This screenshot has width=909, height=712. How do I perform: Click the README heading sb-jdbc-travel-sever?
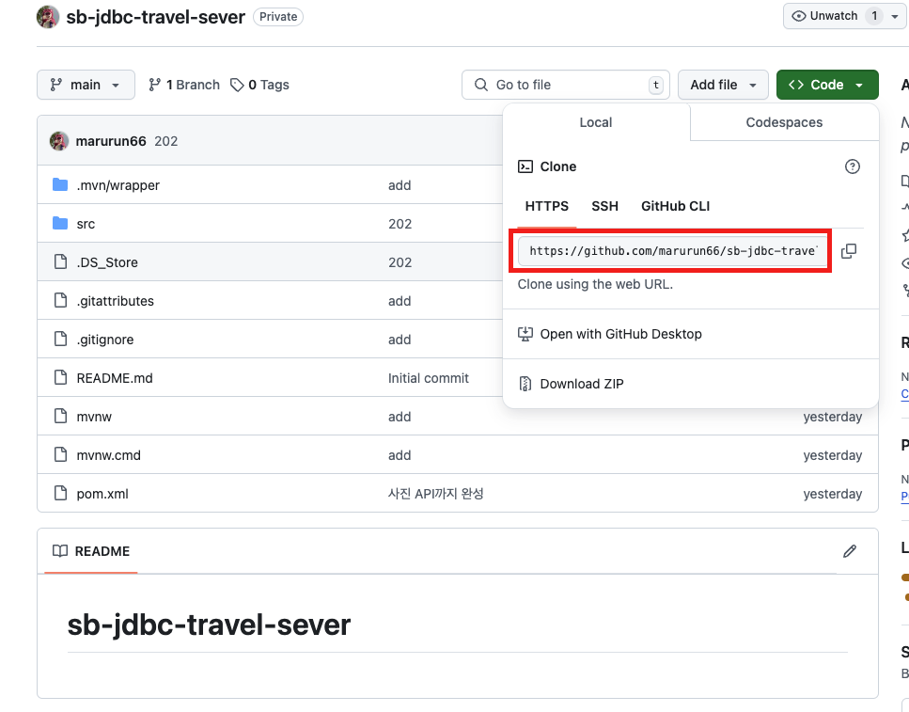(x=209, y=625)
